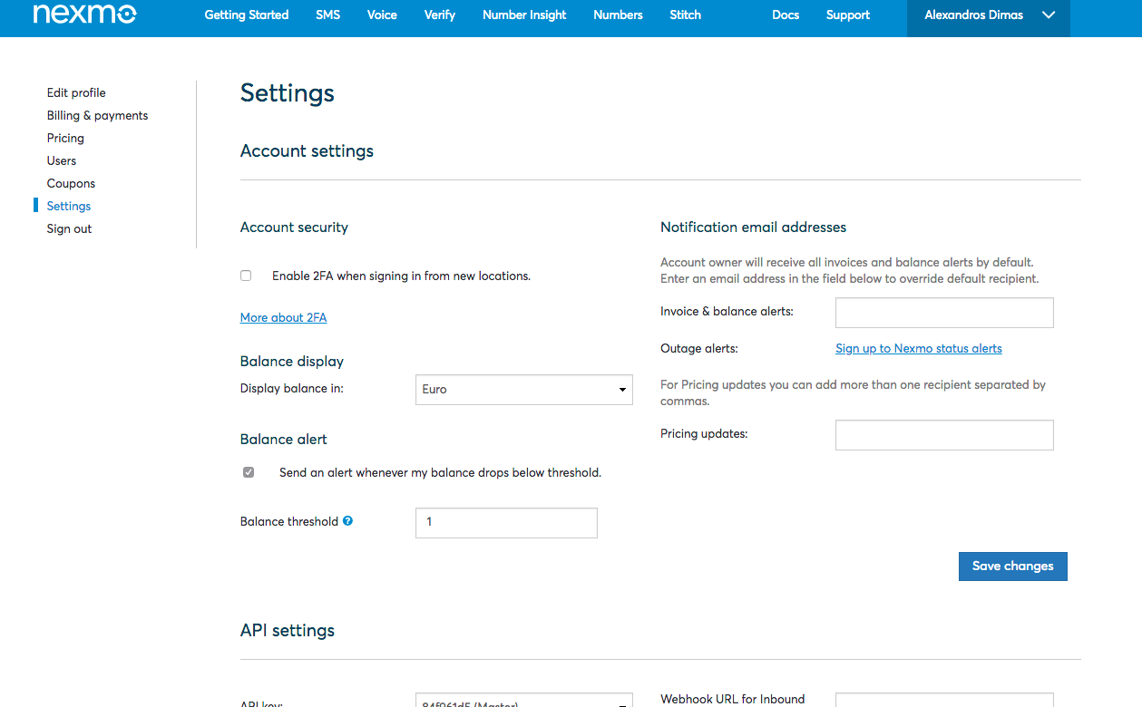Click the Balance threshold input field
1142x707 pixels.
click(505, 522)
